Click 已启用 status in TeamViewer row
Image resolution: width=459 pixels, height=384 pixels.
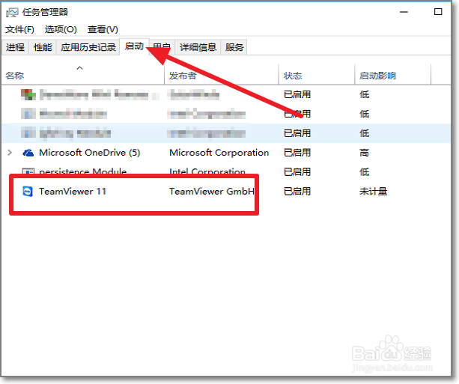pyautogui.click(x=297, y=192)
